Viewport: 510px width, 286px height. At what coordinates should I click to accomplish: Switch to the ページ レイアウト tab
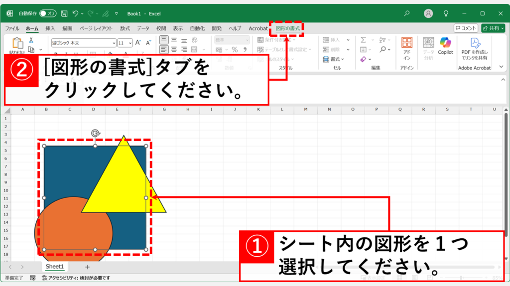pos(96,28)
